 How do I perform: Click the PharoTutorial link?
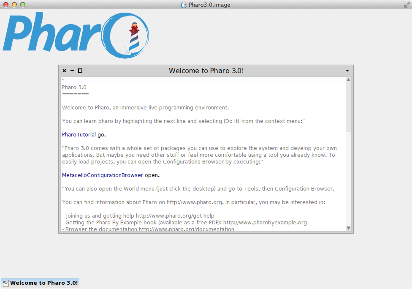79,134
